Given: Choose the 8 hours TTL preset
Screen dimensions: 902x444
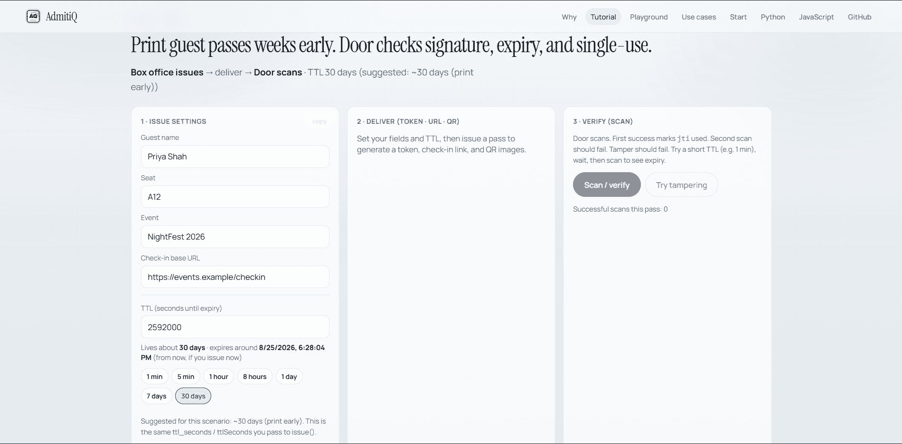Looking at the screenshot, I should tap(255, 377).
